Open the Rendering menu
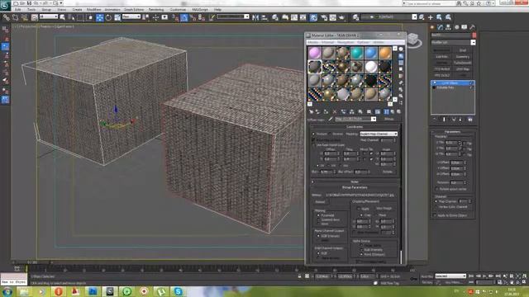The height and width of the screenshot is (297, 529). click(x=156, y=9)
